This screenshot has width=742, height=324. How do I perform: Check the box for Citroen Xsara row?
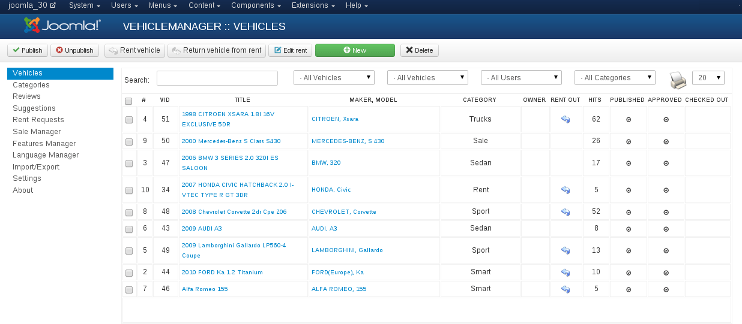click(129, 120)
